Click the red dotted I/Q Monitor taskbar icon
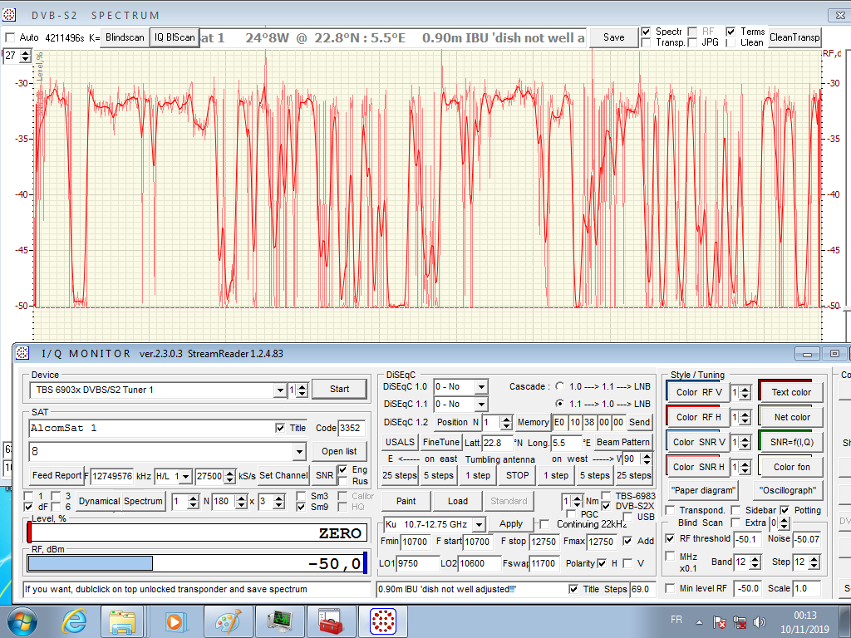The image size is (851, 638). pyautogui.click(x=381, y=621)
